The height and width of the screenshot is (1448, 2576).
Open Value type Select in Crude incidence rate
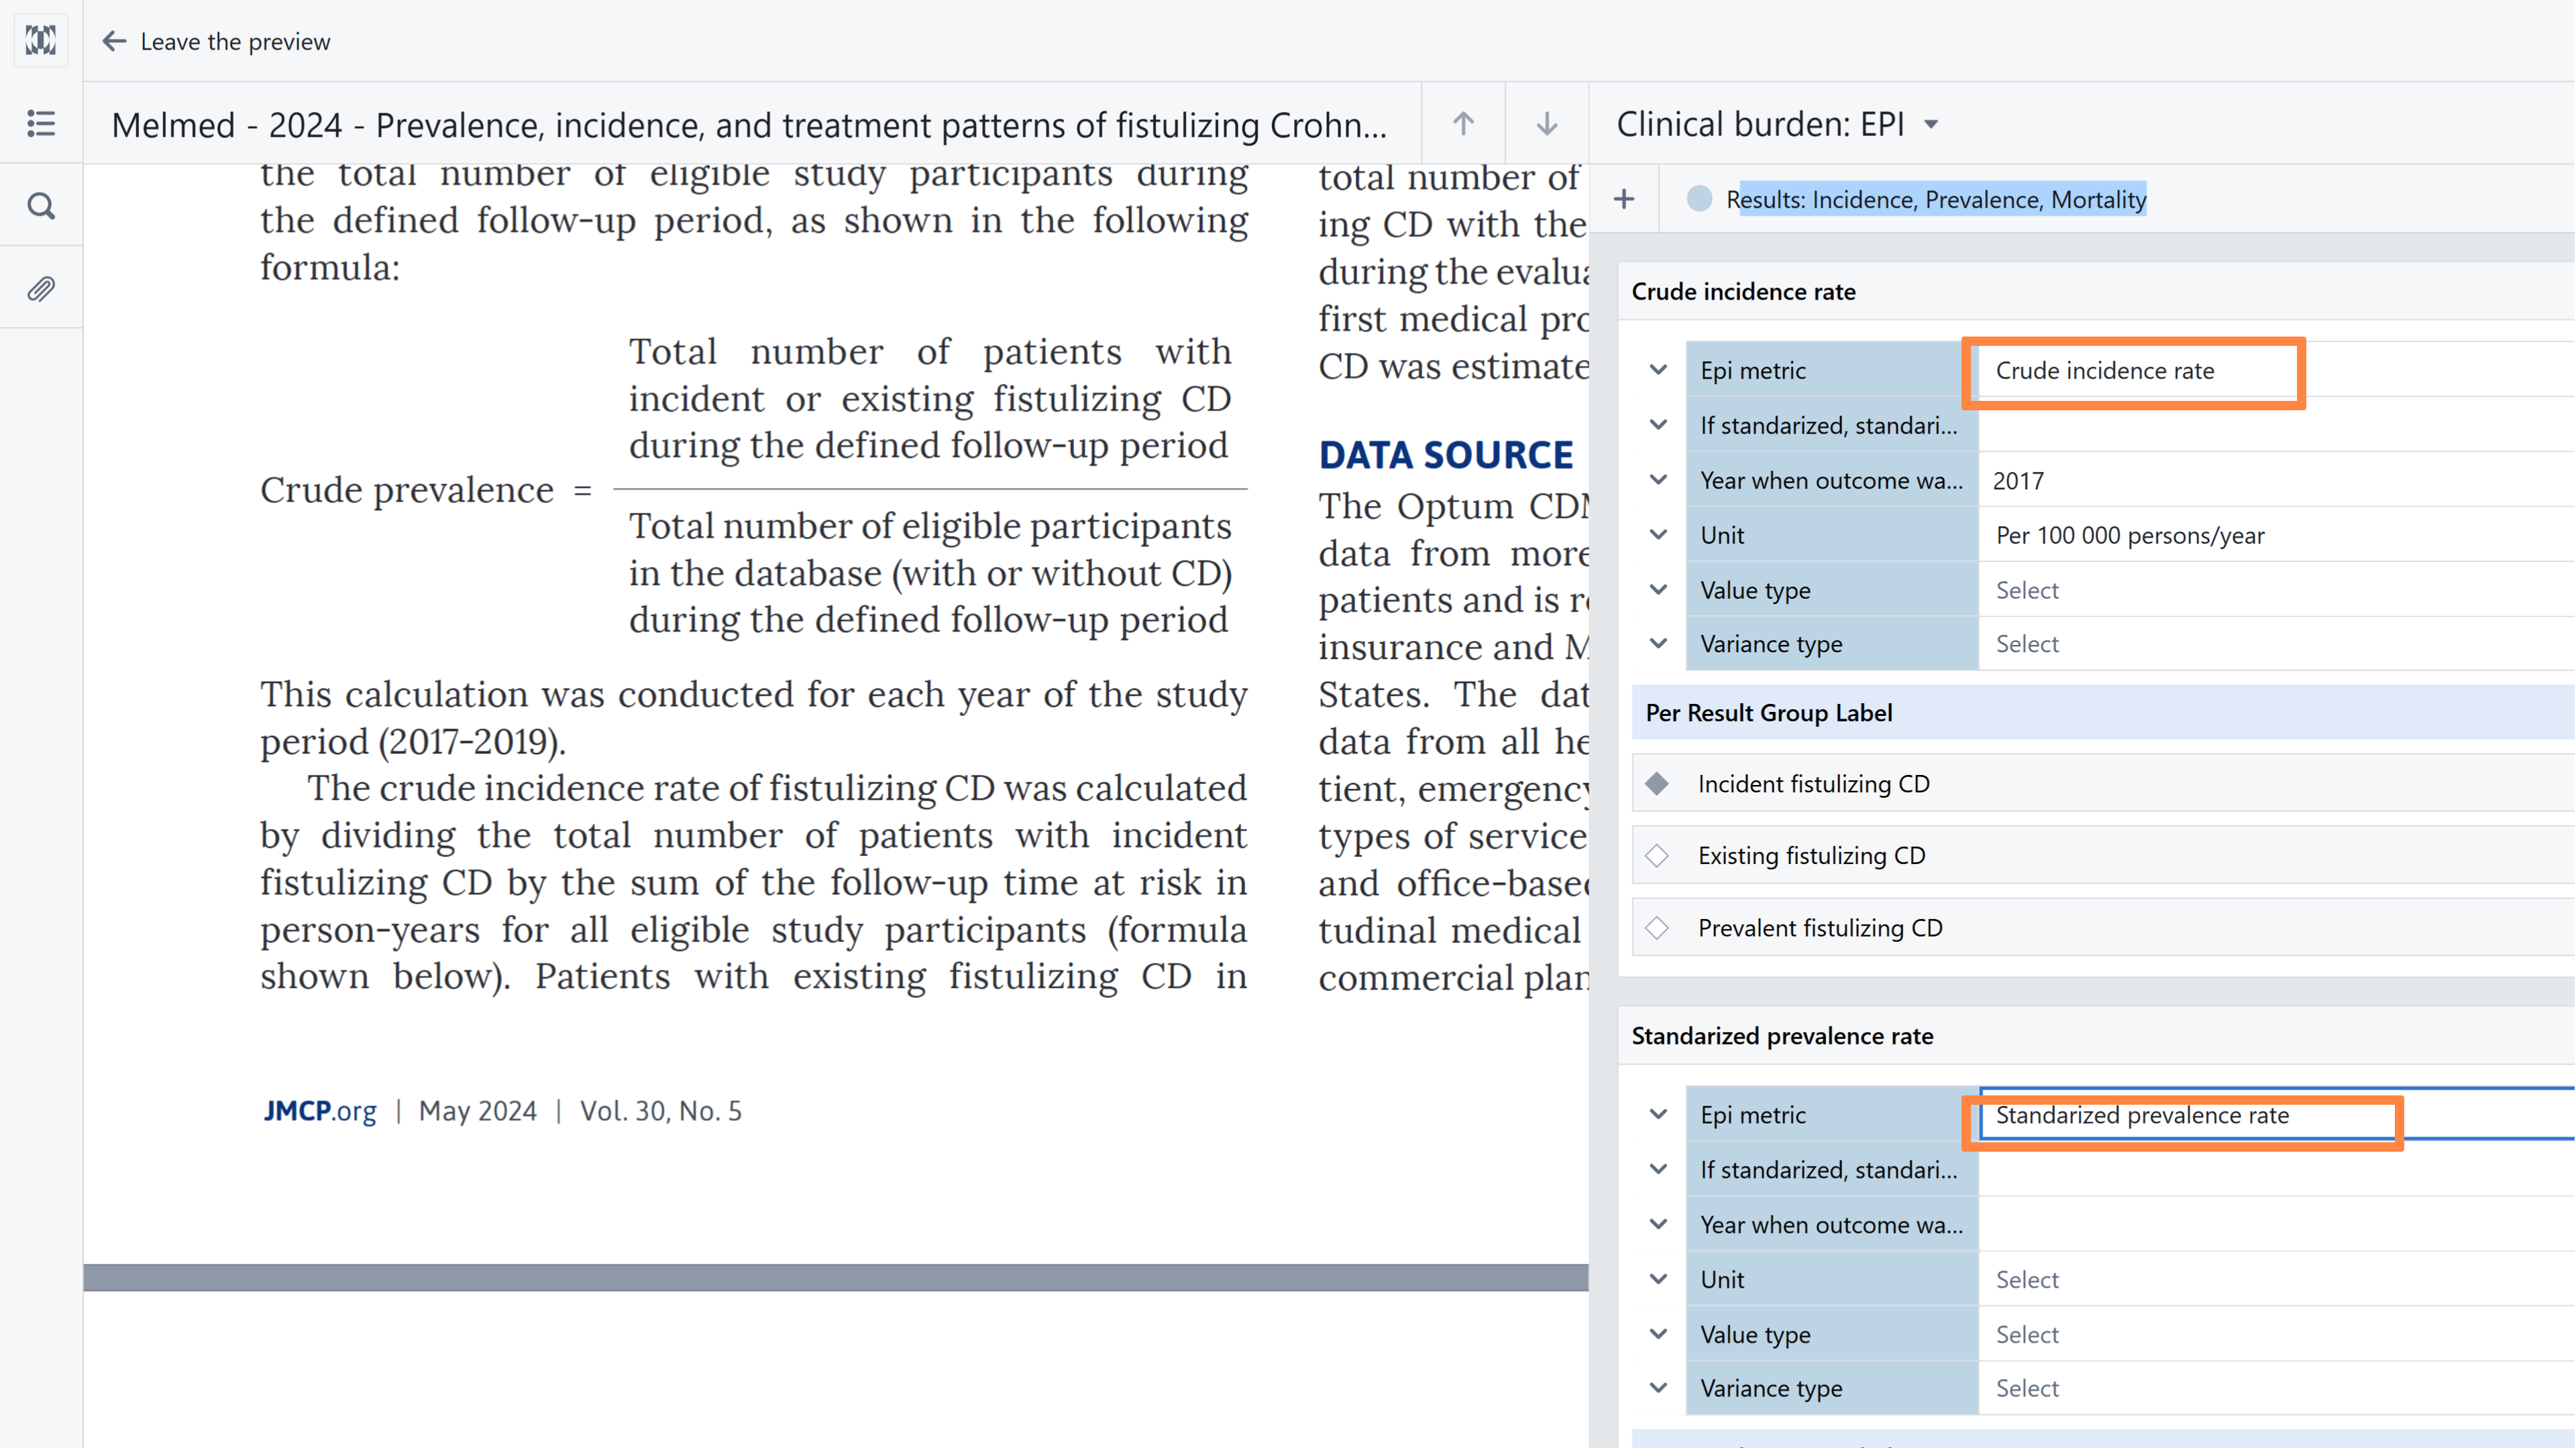[x=2277, y=590]
